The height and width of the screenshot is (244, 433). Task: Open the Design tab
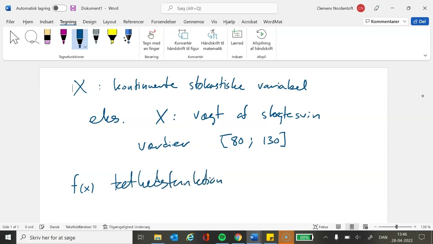coord(89,22)
